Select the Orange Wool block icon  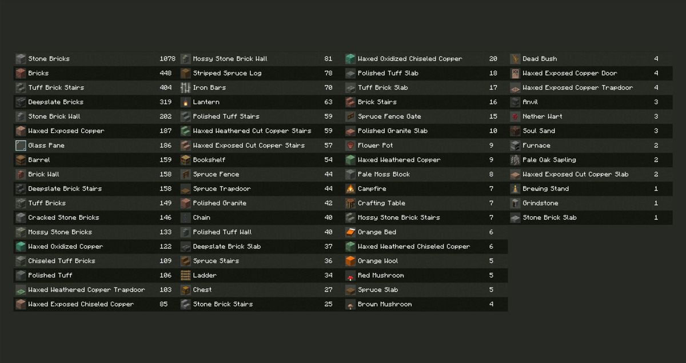(350, 261)
